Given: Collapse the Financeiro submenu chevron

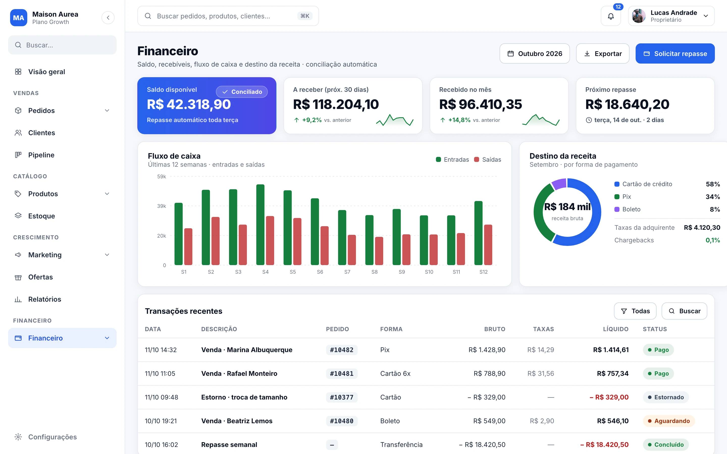Looking at the screenshot, I should [107, 338].
